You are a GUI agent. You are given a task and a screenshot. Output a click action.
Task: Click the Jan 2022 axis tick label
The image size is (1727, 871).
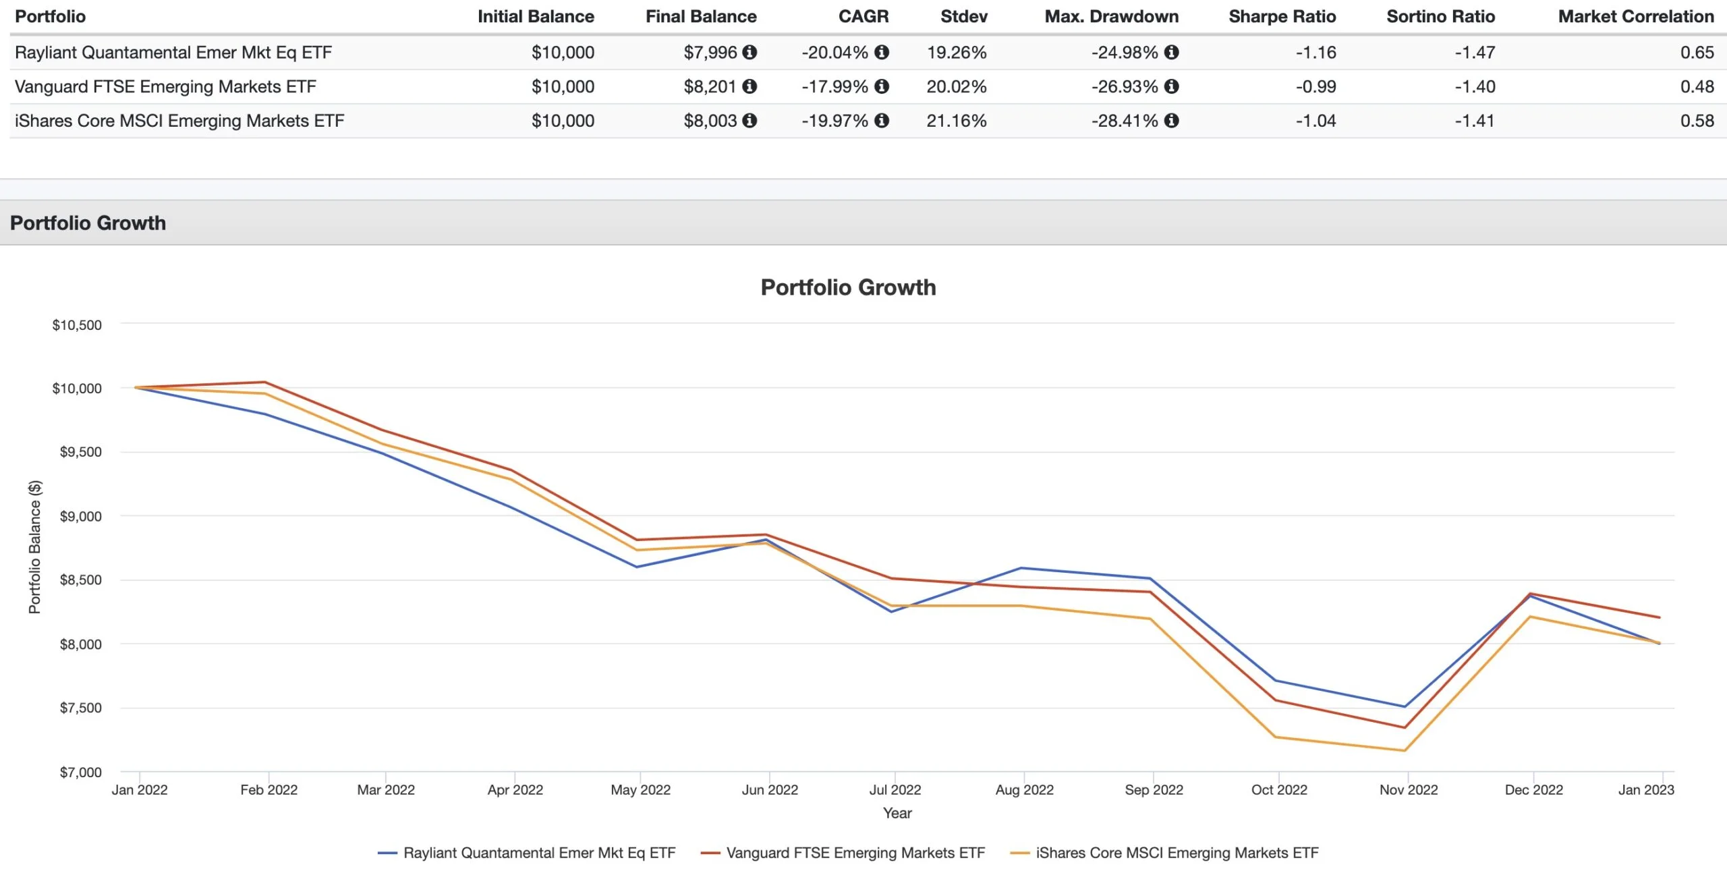[x=140, y=789]
